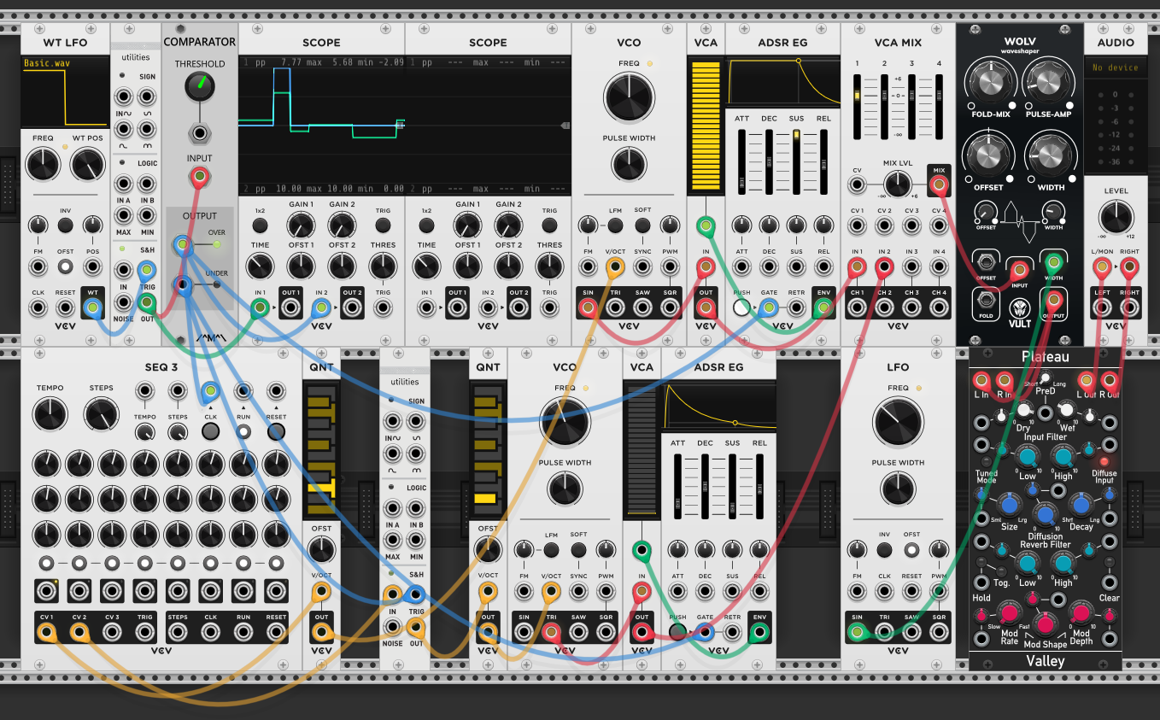Click the WOLV OUTPUT port
This screenshot has width=1160, height=720.
tap(1054, 299)
